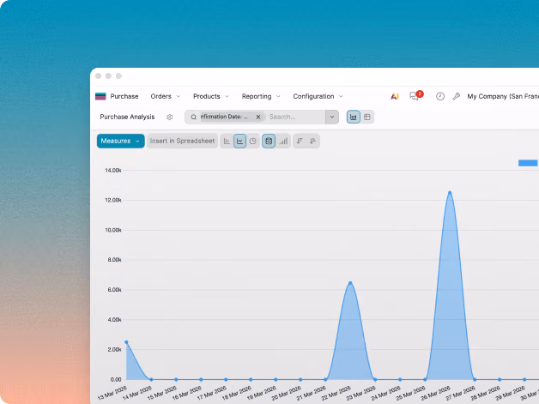Open Purchase Analysis gear settings

(169, 118)
